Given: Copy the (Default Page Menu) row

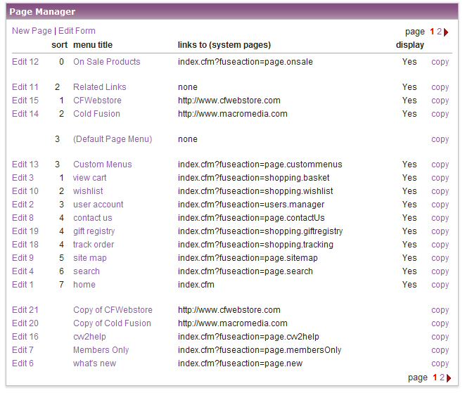Looking at the screenshot, I should point(440,140).
